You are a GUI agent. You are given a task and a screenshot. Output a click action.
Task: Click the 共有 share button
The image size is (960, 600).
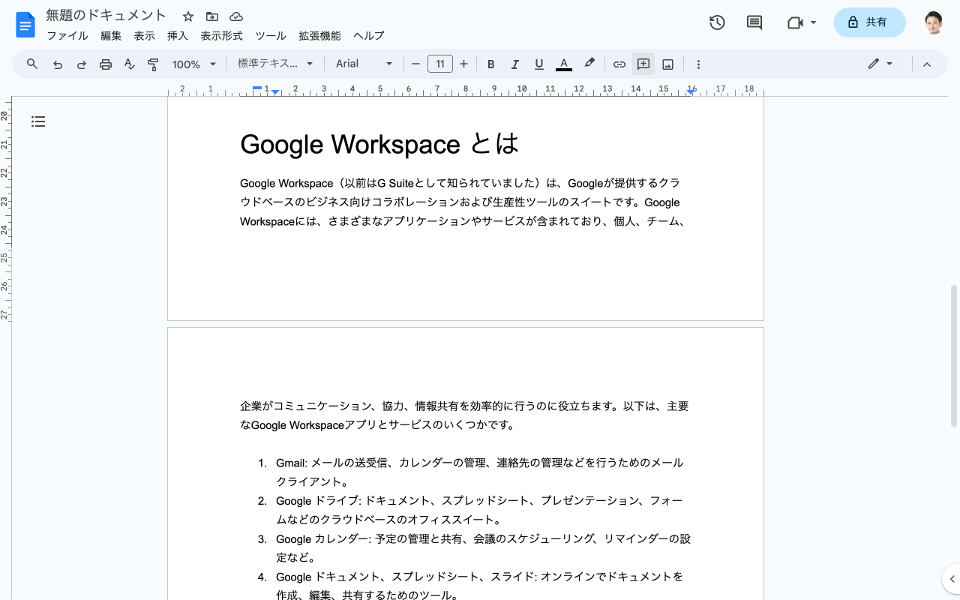coord(869,22)
